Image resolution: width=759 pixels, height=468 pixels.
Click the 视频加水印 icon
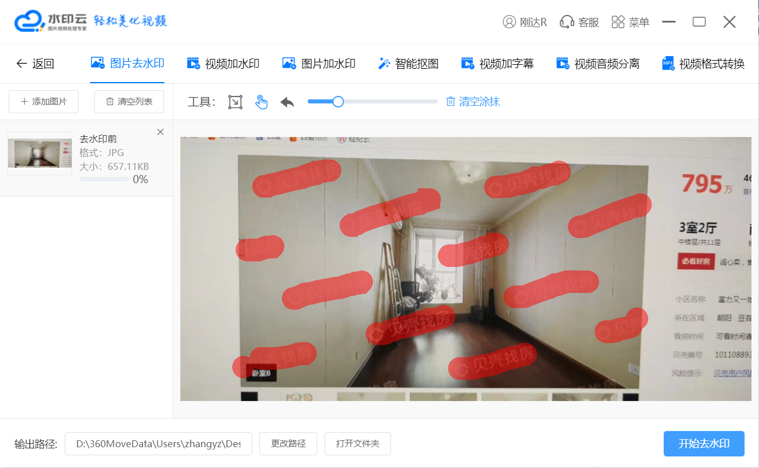click(x=194, y=64)
